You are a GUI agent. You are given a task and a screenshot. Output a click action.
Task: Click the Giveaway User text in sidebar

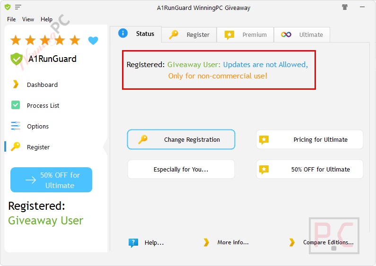point(45,221)
